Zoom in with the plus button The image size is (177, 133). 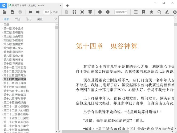[108, 12]
